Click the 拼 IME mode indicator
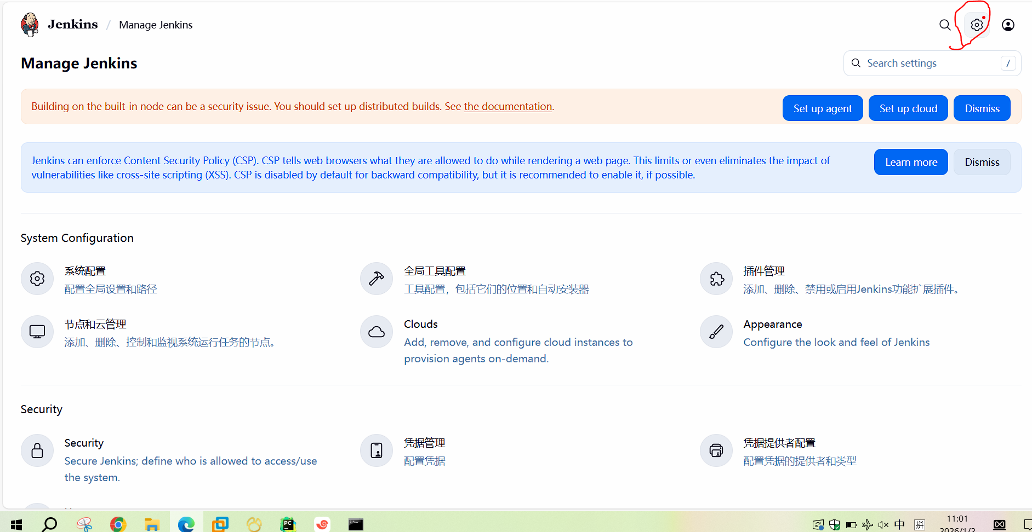 pyautogui.click(x=920, y=525)
